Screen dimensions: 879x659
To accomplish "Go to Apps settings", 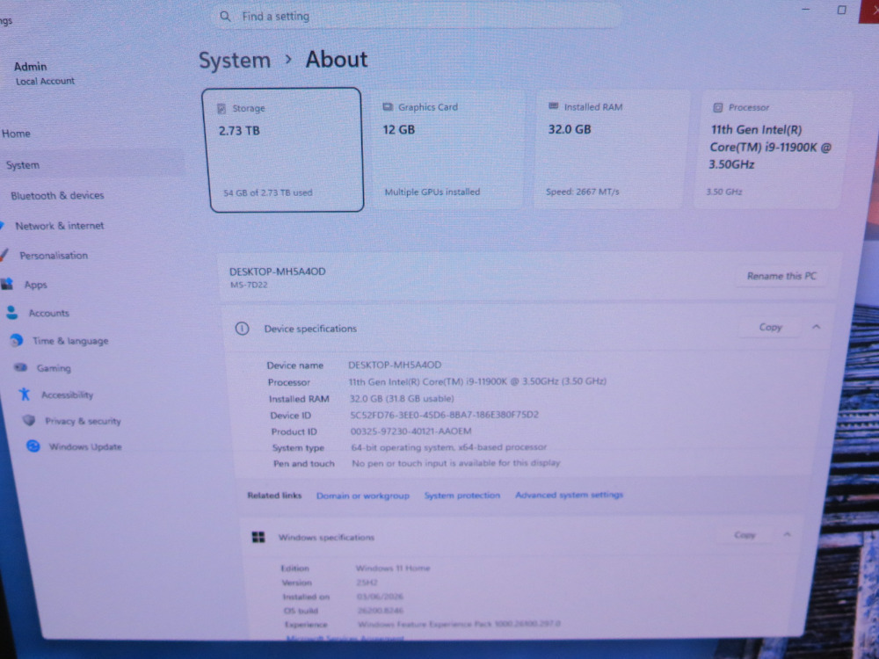I will pos(35,285).
